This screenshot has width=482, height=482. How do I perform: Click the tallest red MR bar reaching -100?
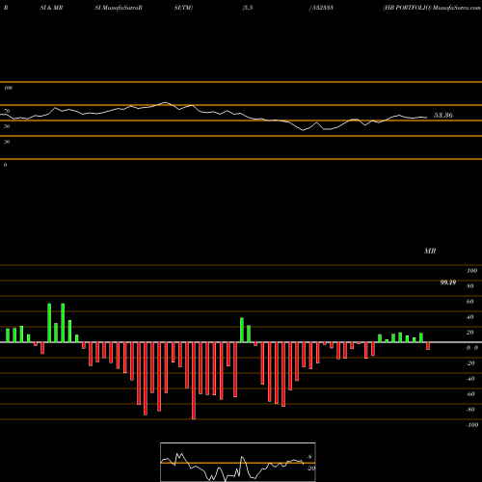coord(194,381)
